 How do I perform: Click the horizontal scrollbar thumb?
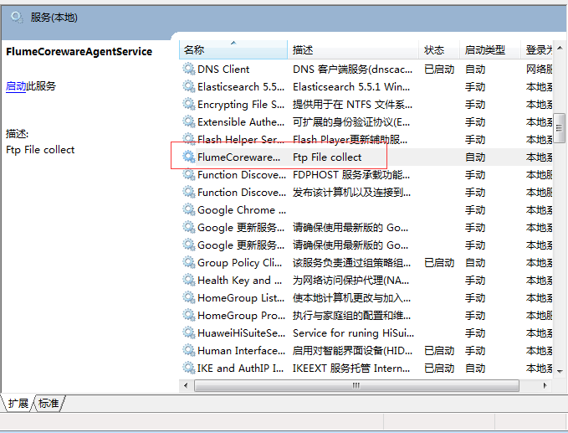tap(356, 385)
